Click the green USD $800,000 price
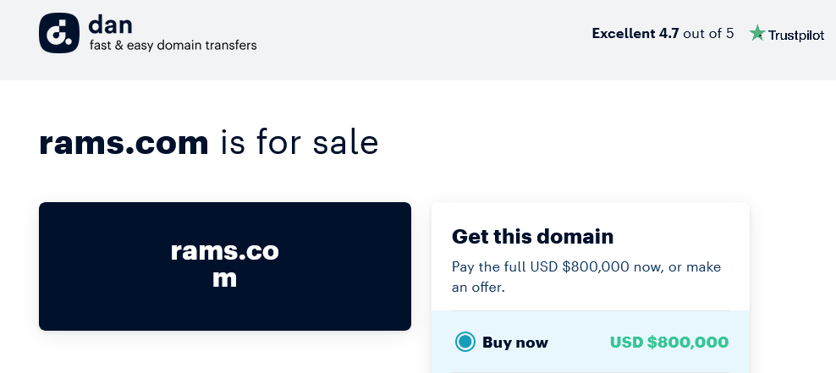This screenshot has height=373, width=836. pyautogui.click(x=669, y=342)
